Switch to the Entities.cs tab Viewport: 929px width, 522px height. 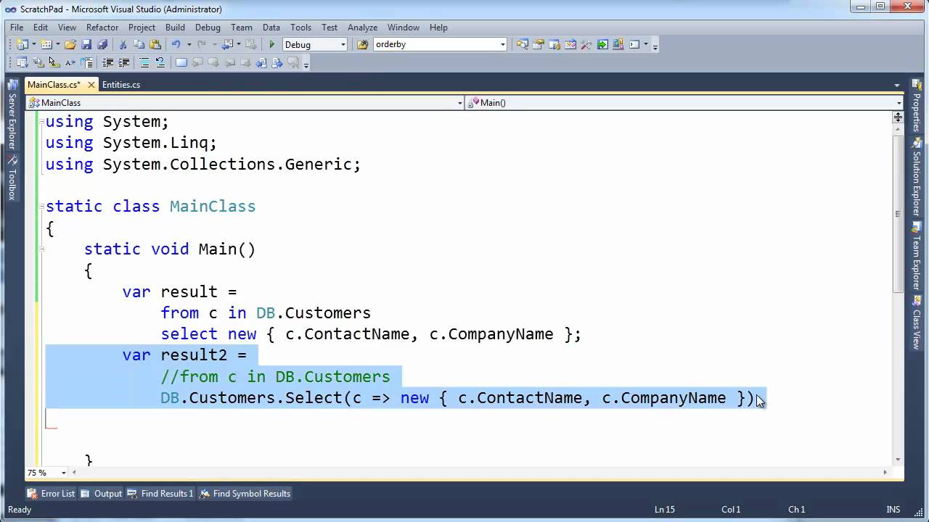pos(121,85)
